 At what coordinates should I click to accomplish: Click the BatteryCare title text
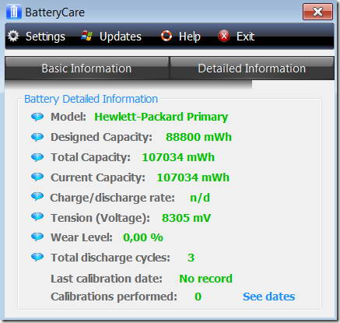pos(54,12)
